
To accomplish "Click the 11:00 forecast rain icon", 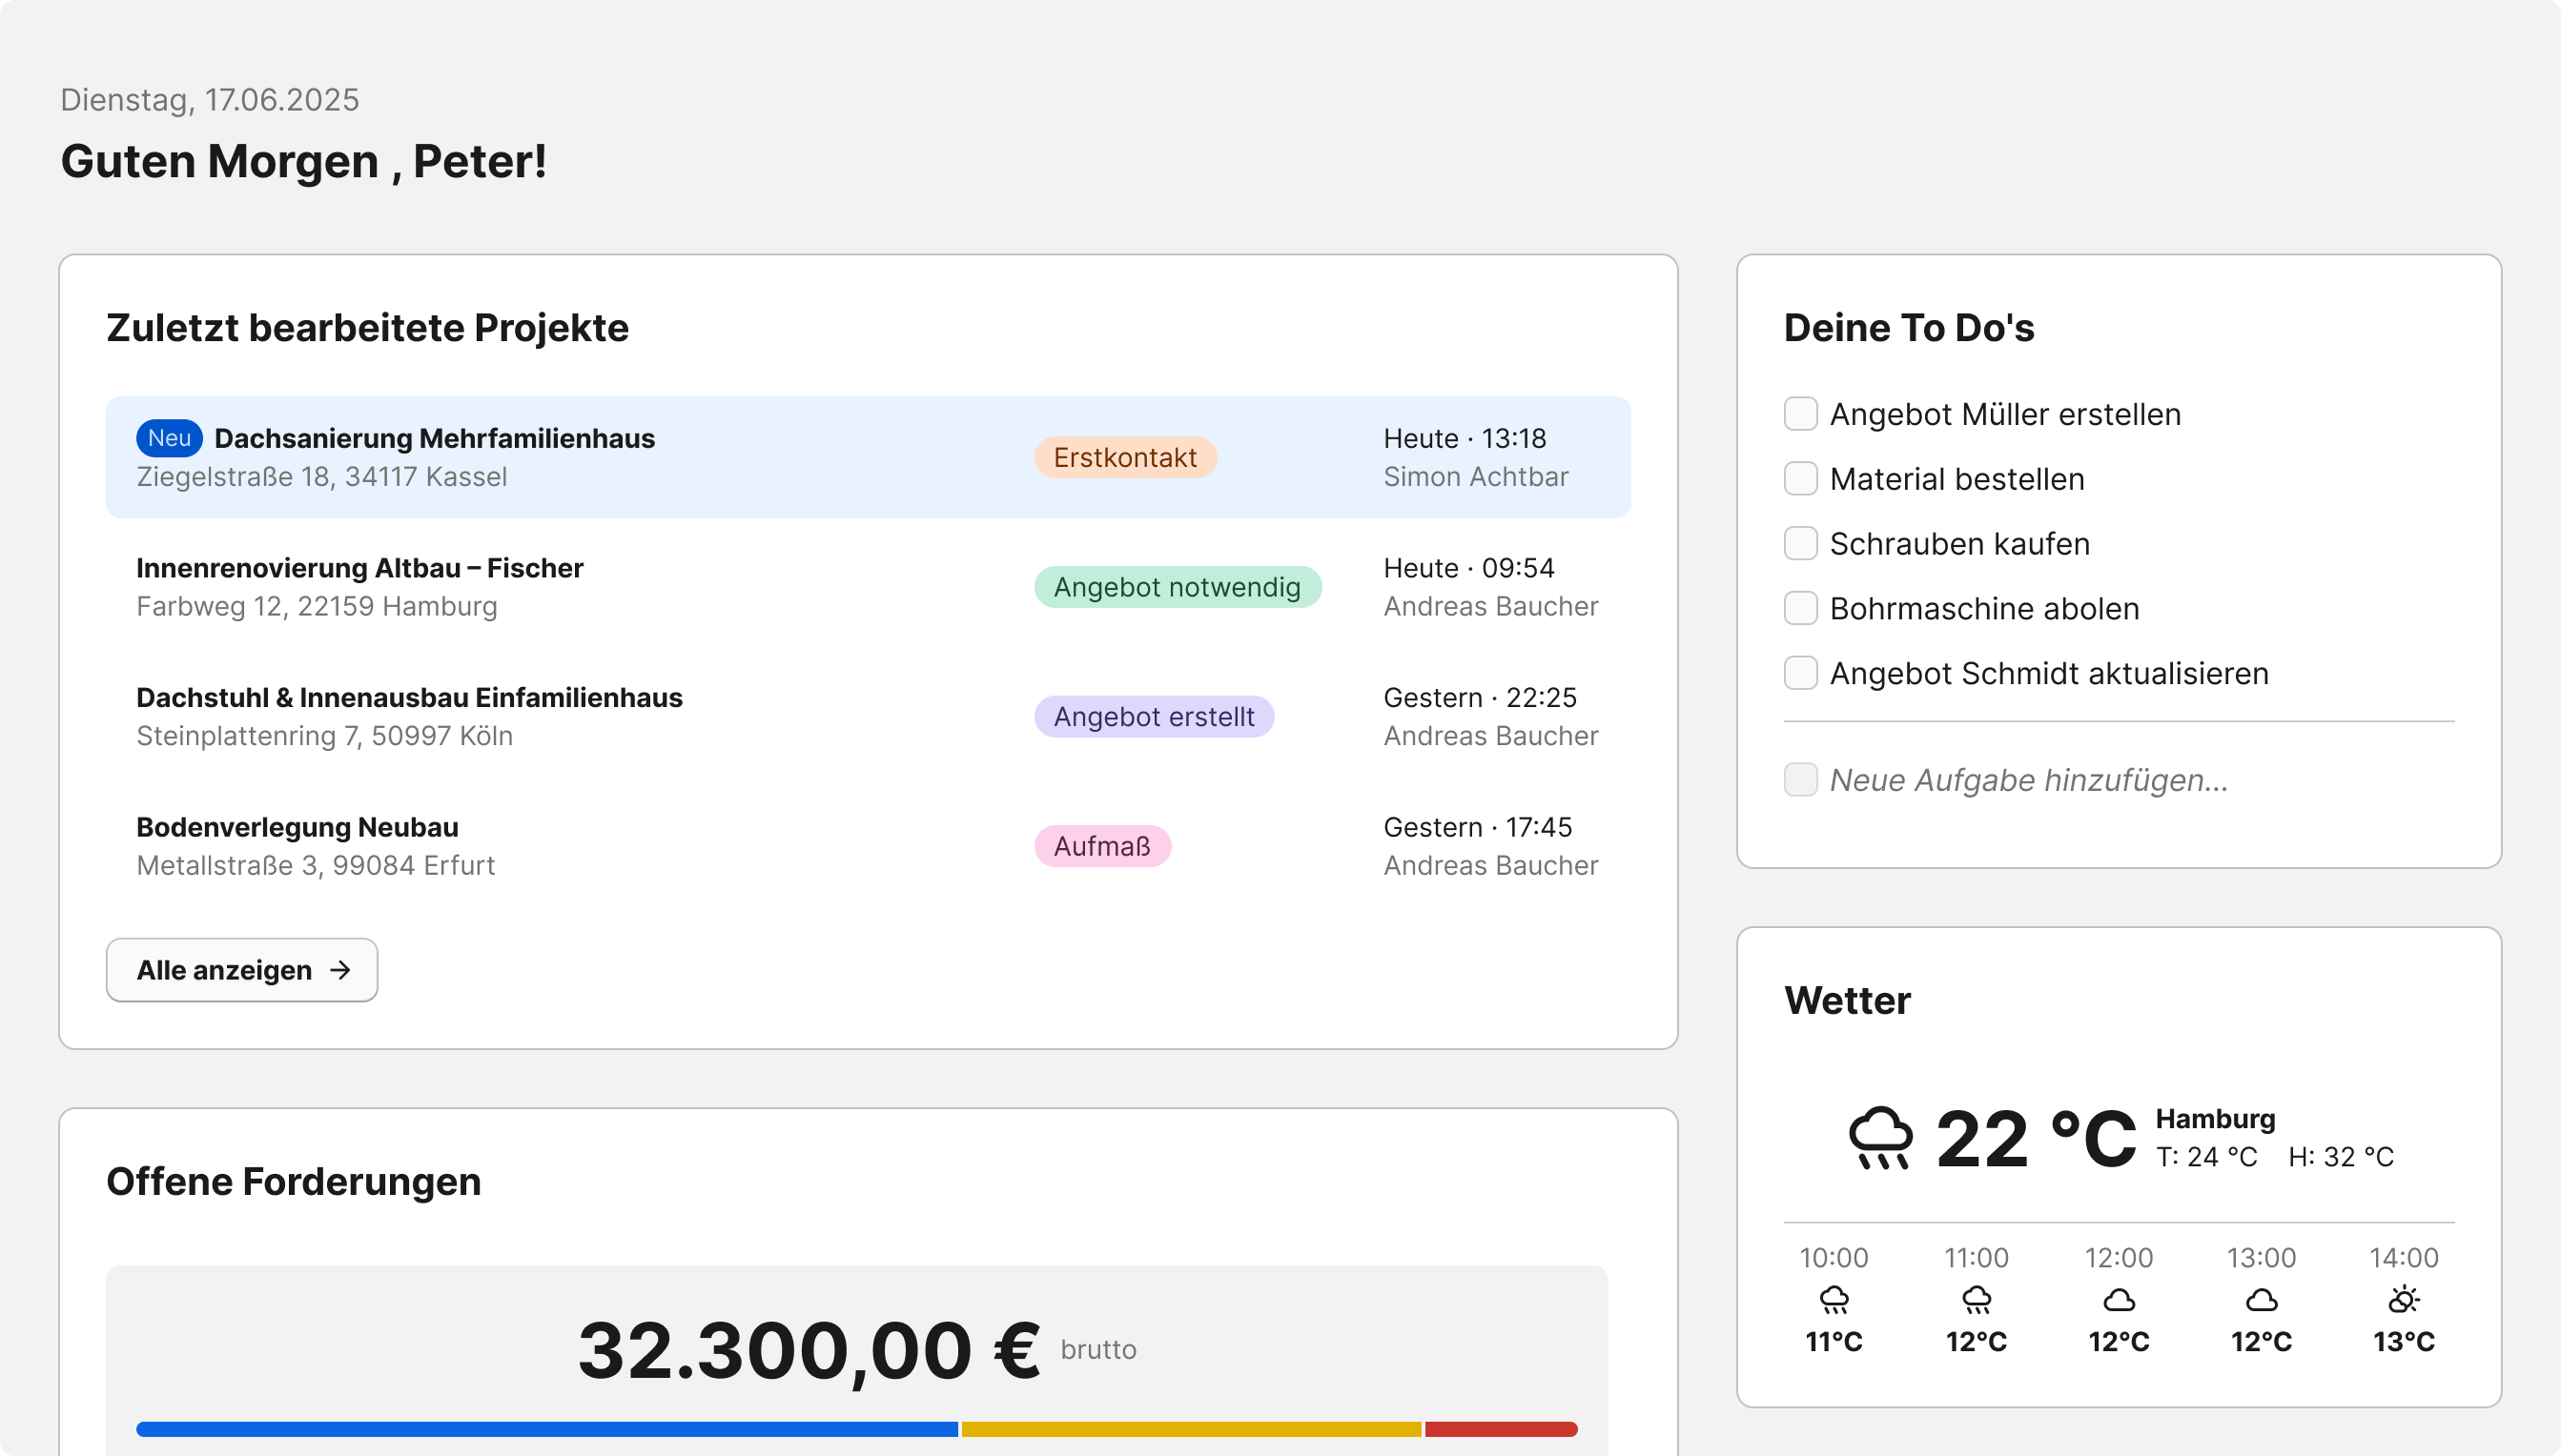I will point(1977,1300).
